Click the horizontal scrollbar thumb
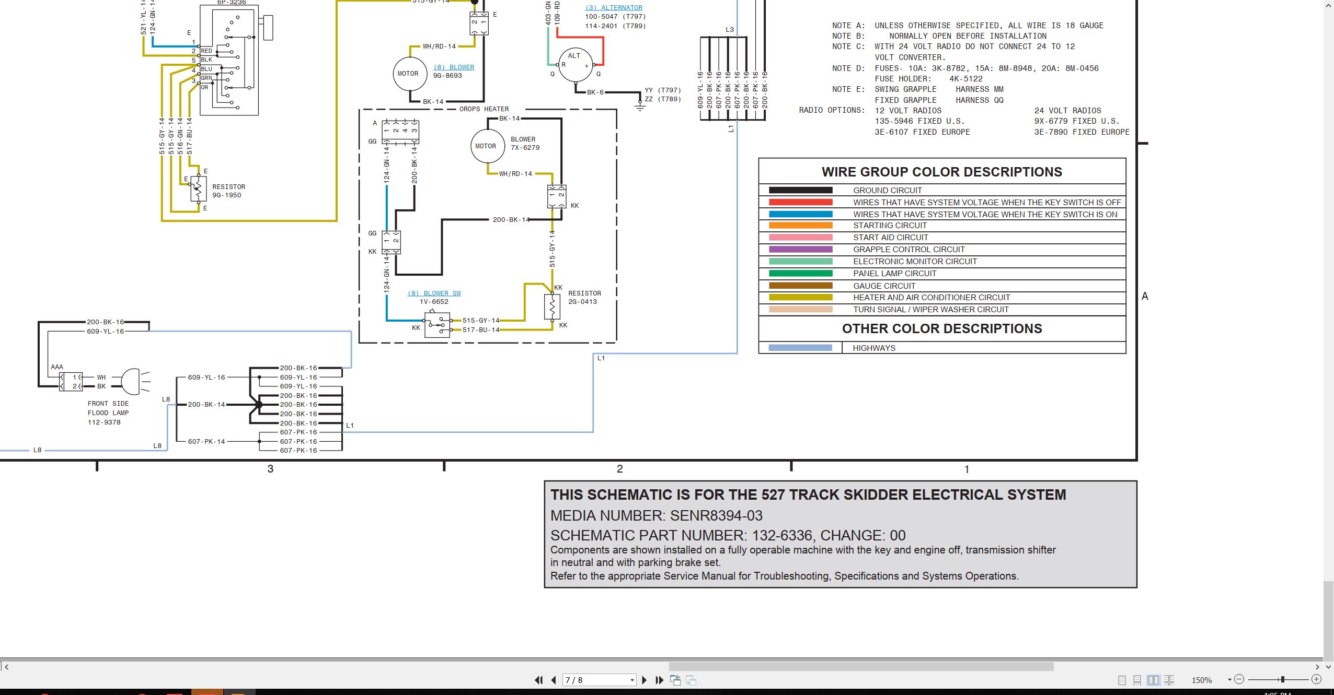Screen dimensions: 1334x695 pyautogui.click(x=861, y=667)
